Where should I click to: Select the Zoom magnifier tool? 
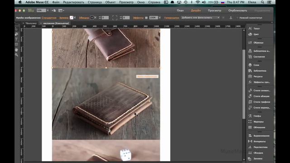pyautogui.click(x=16, y=55)
